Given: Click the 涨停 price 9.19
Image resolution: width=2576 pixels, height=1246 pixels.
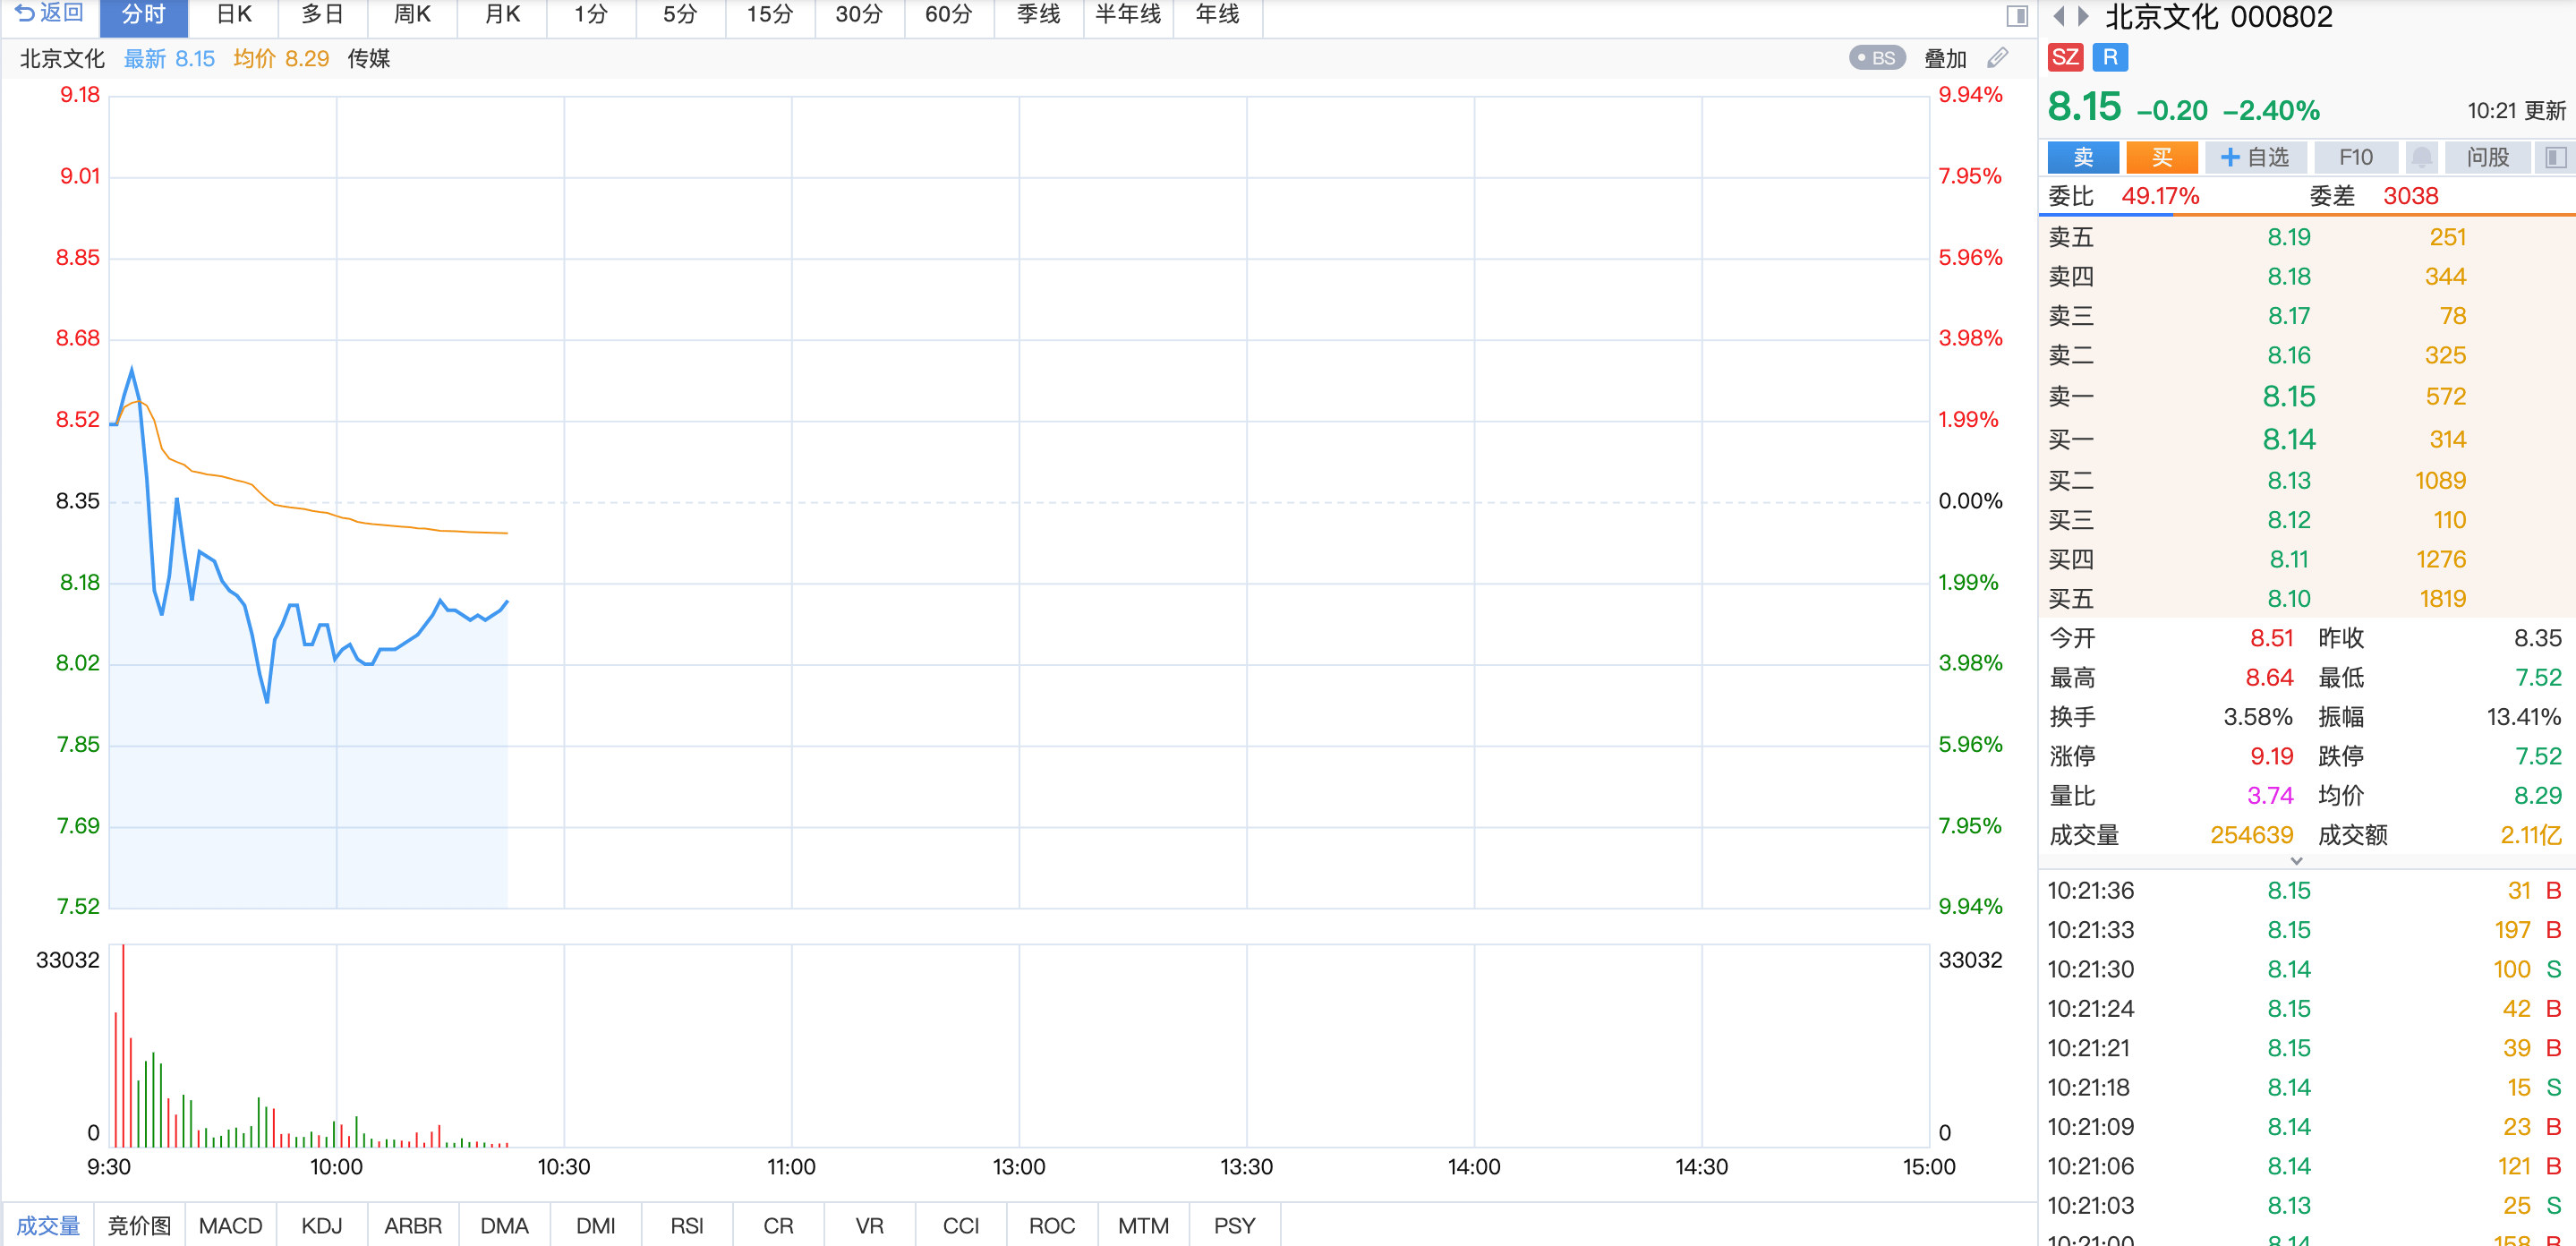Looking at the screenshot, I should 2271,756.
